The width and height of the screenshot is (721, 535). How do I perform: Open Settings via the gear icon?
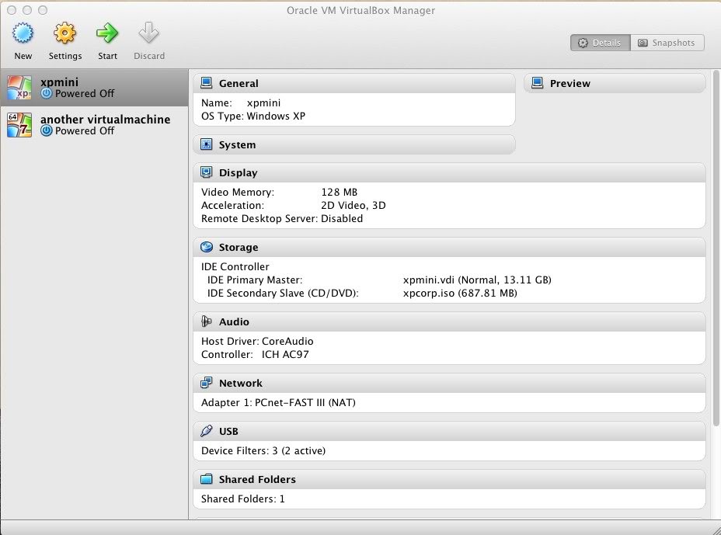pyautogui.click(x=64, y=33)
